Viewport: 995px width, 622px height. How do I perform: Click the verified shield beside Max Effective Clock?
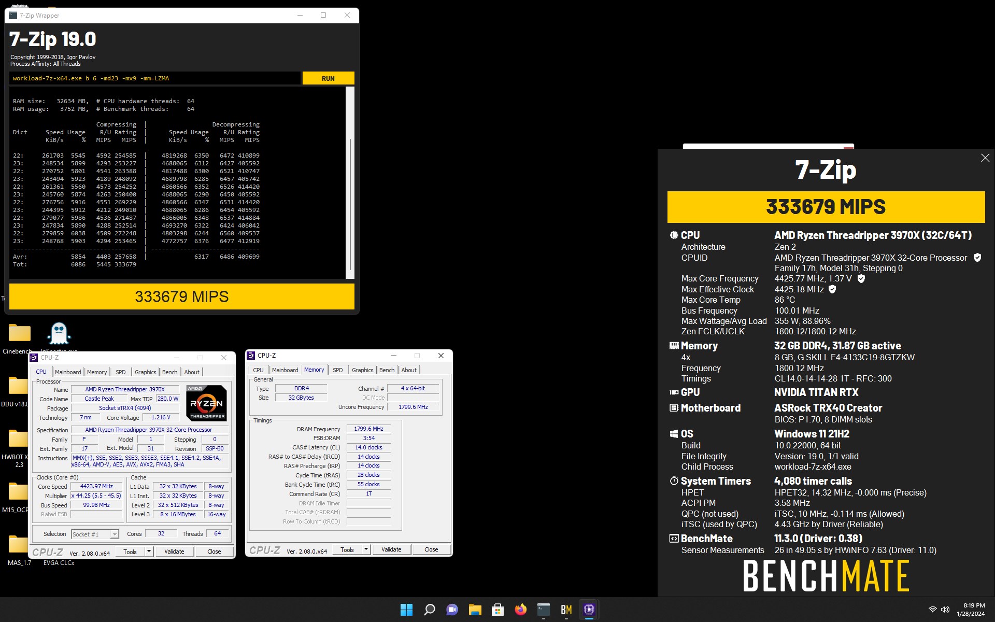(x=832, y=289)
